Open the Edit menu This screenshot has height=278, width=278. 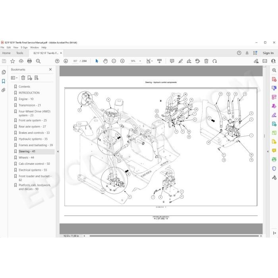tap(8, 47)
